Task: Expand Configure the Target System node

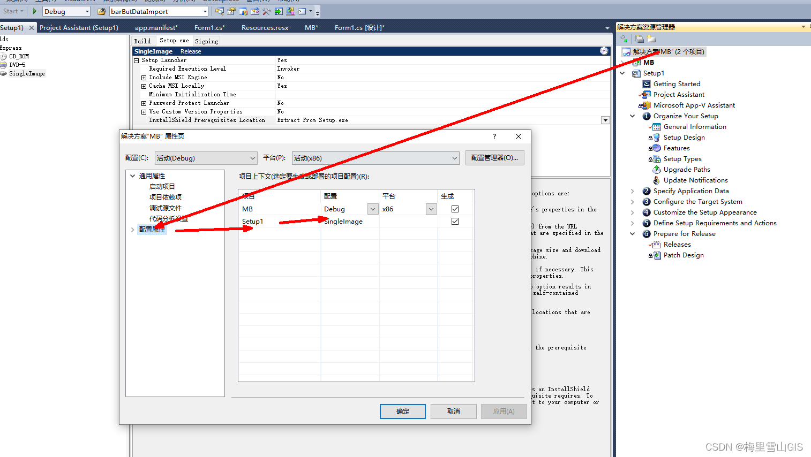Action: click(632, 202)
